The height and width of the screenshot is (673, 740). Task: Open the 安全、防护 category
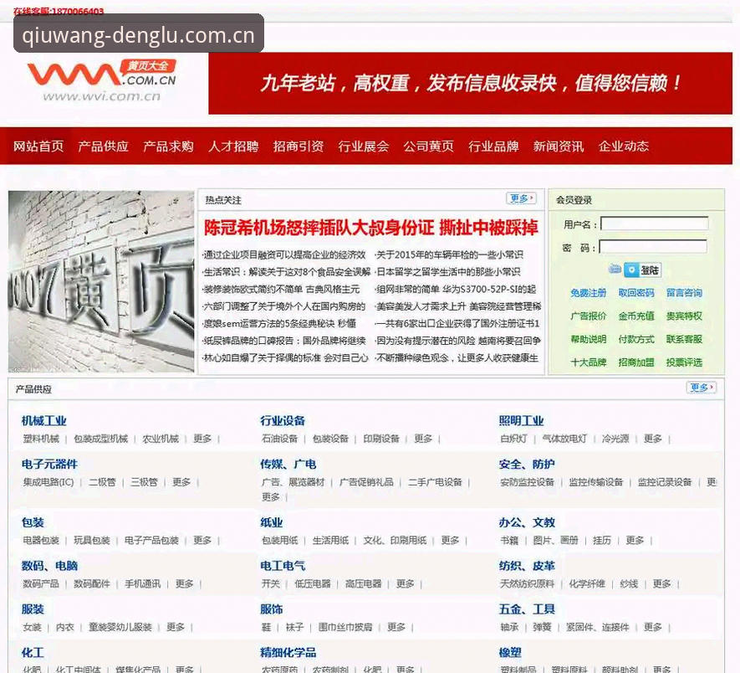point(527,464)
